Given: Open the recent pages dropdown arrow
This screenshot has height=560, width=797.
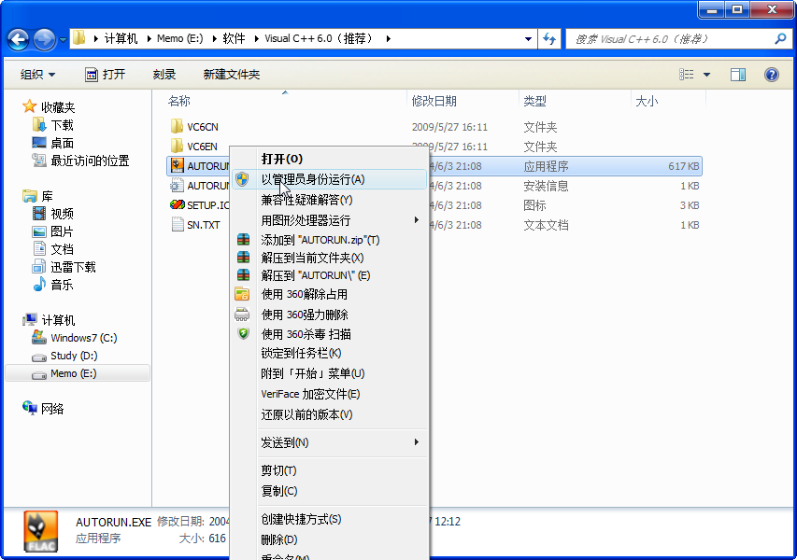Looking at the screenshot, I should point(63,39).
